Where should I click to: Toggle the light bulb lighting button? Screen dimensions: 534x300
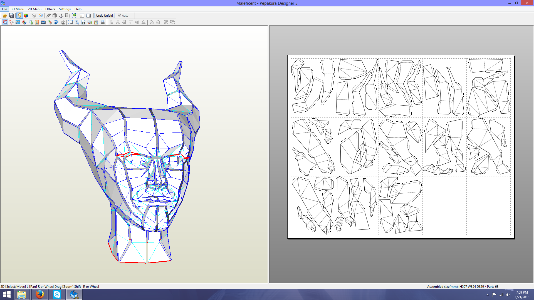[x=19, y=16]
